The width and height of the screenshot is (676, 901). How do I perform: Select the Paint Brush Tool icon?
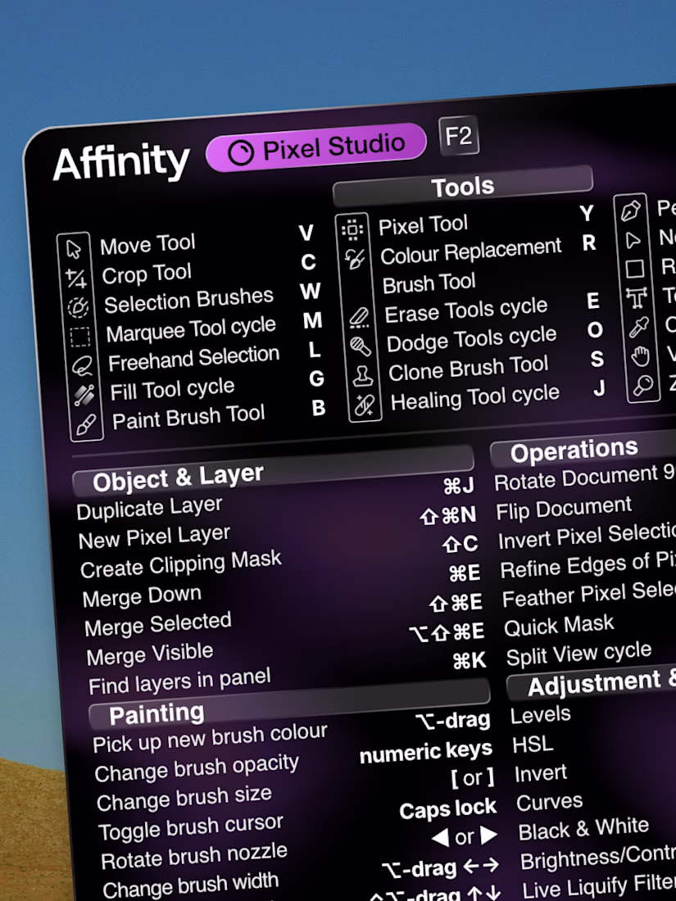(x=86, y=424)
